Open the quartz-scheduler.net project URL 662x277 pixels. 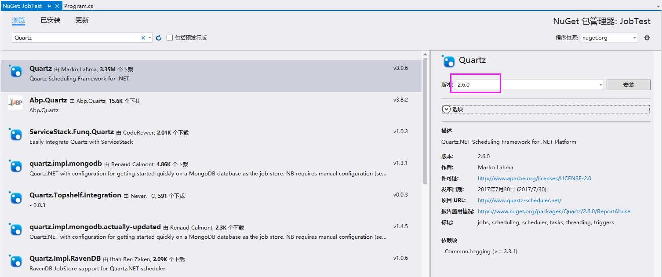click(x=520, y=200)
